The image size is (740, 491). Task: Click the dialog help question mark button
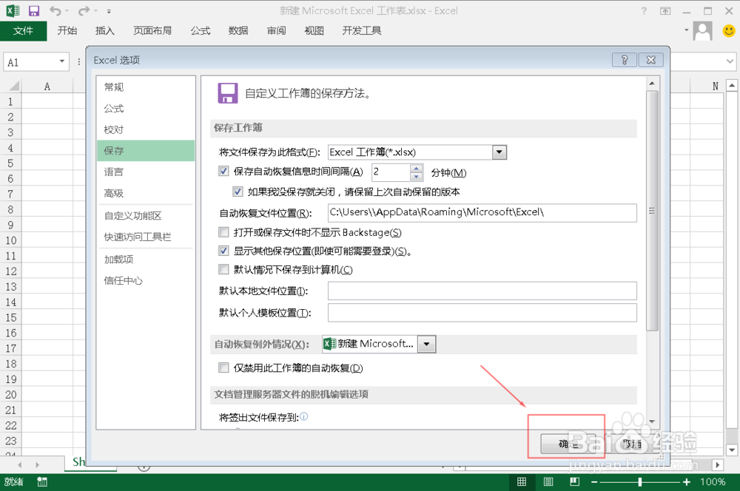tap(625, 60)
